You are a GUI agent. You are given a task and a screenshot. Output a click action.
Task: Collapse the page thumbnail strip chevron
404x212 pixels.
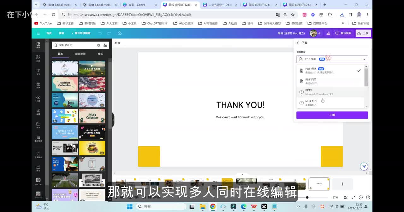(x=242, y=174)
